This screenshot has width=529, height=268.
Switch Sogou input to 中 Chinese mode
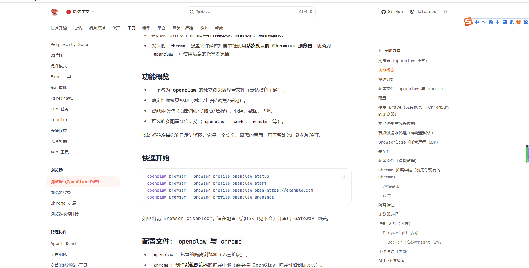[477, 22]
